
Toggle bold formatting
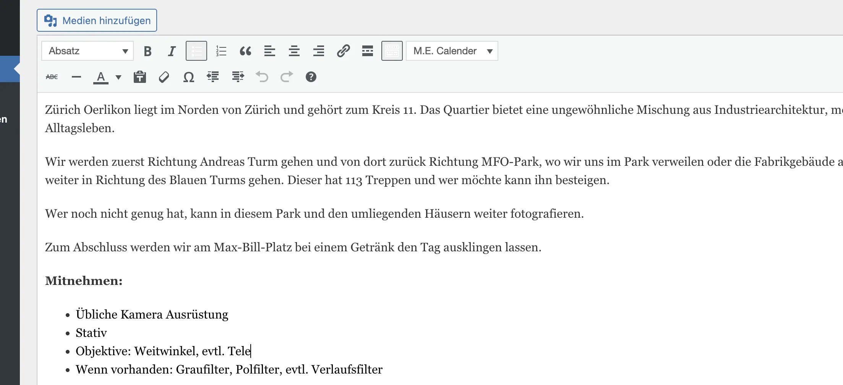coord(148,51)
